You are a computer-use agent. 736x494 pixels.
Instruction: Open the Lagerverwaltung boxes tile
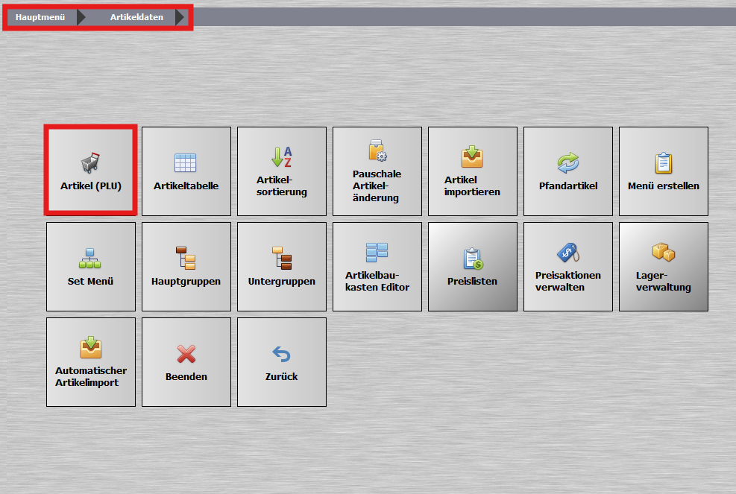pyautogui.click(x=664, y=267)
